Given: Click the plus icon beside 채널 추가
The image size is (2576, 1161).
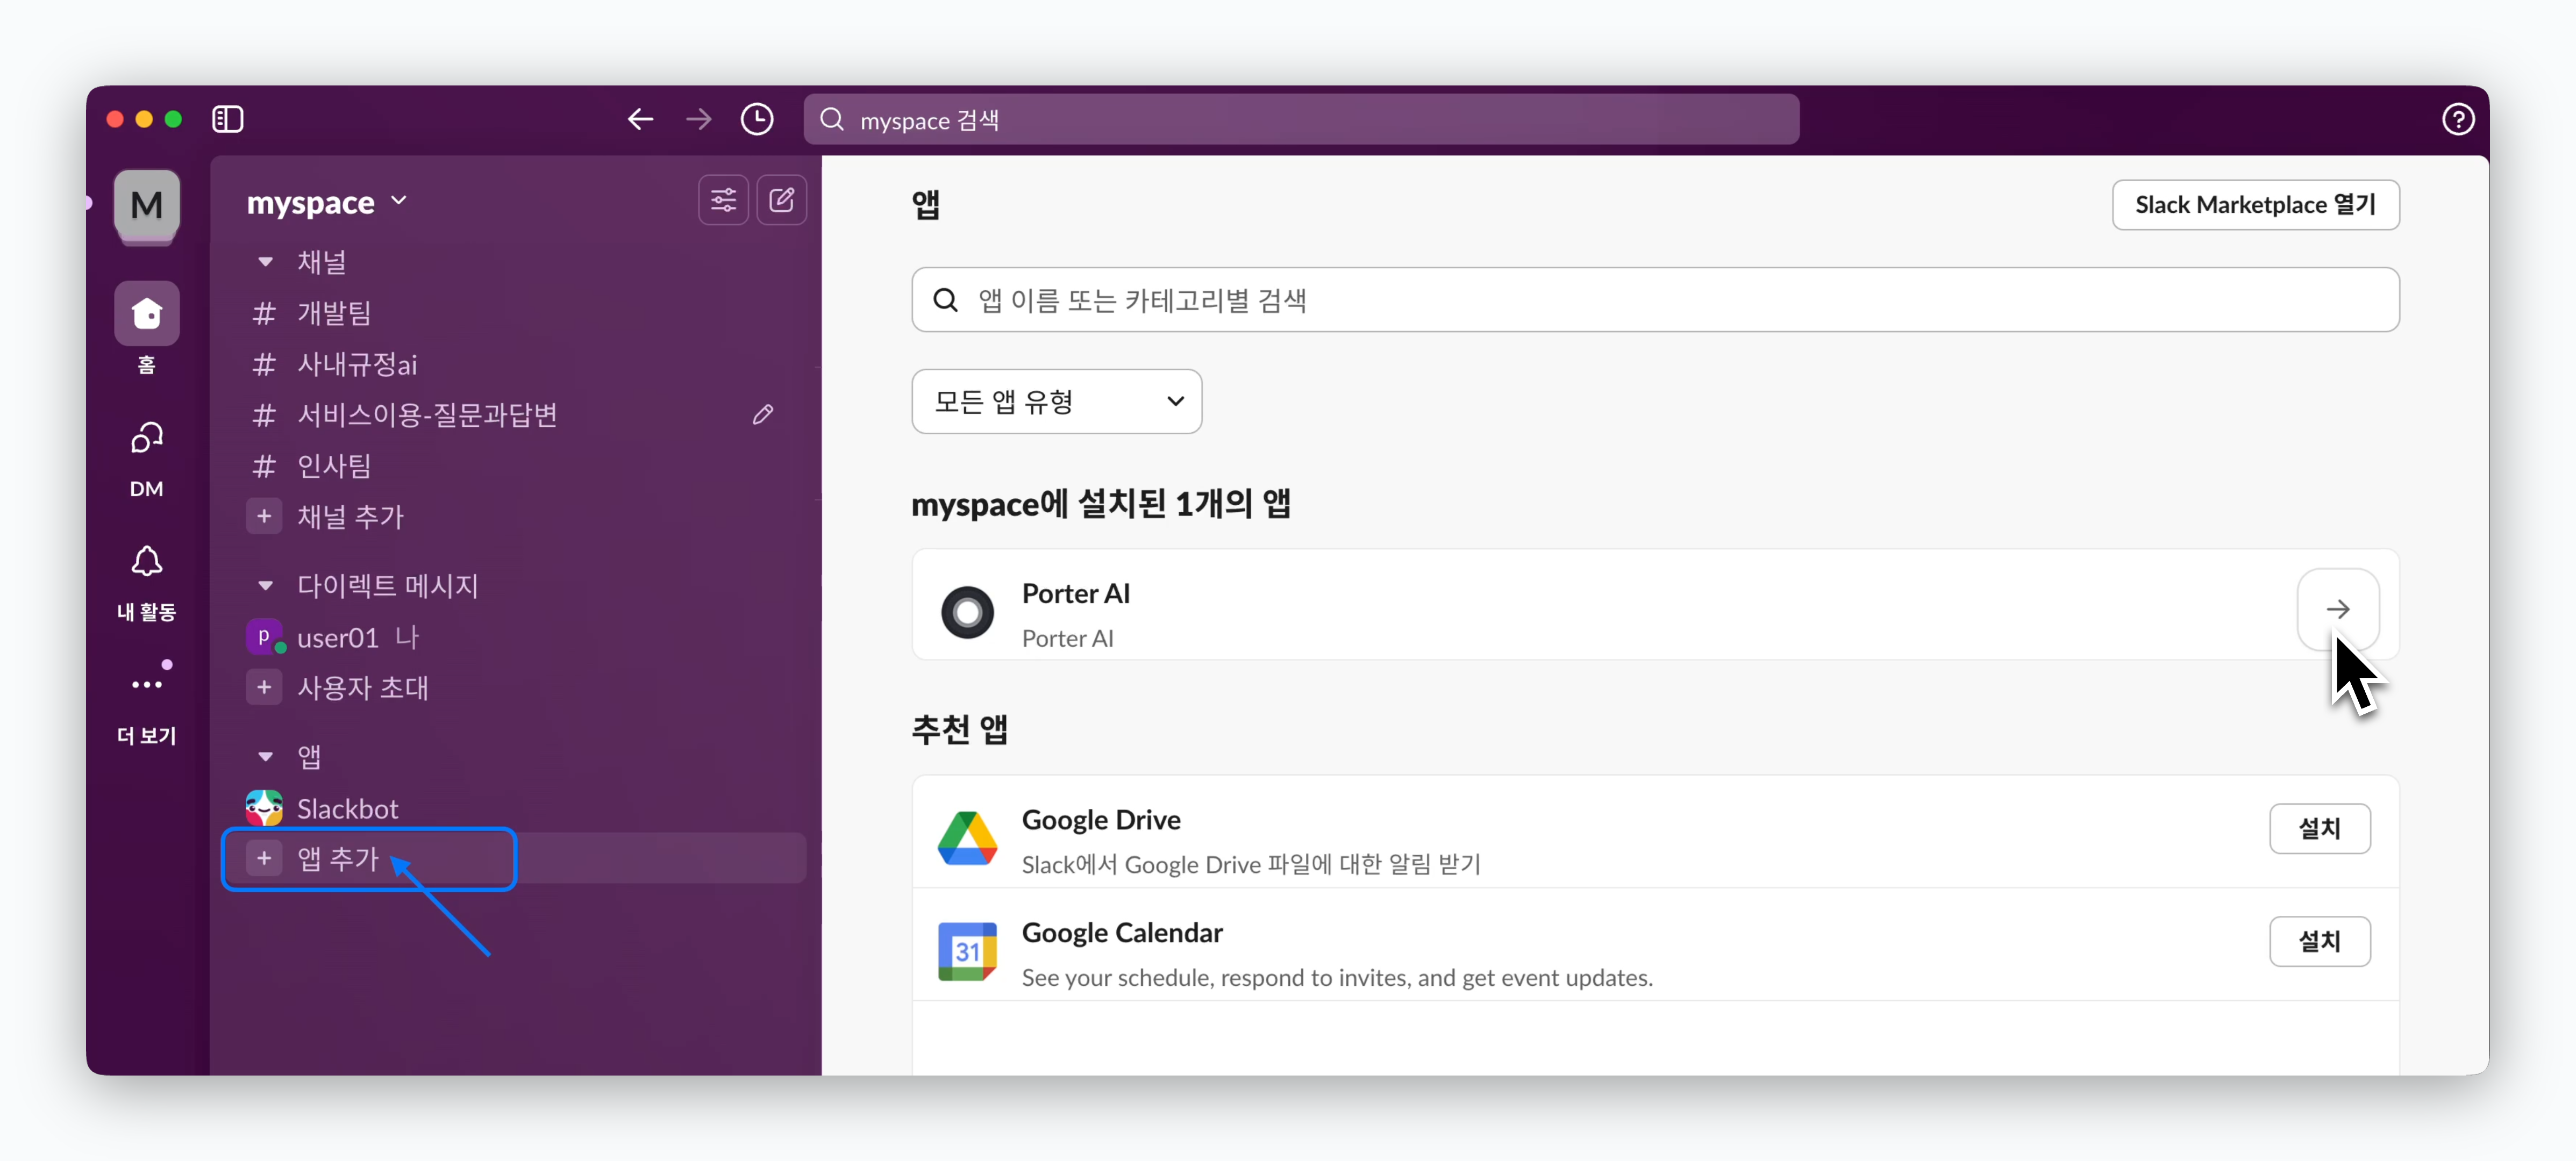Looking at the screenshot, I should pyautogui.click(x=264, y=517).
